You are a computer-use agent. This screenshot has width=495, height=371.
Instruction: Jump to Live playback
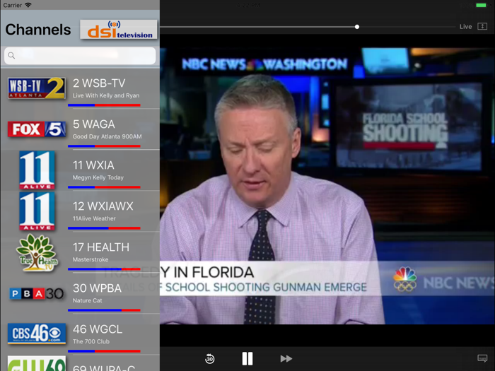click(465, 27)
